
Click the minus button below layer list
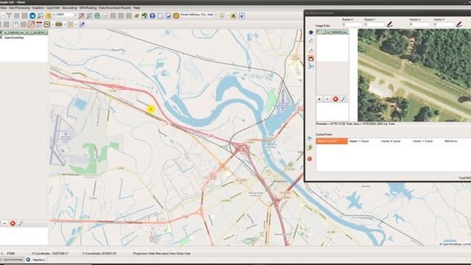pos(4,223)
